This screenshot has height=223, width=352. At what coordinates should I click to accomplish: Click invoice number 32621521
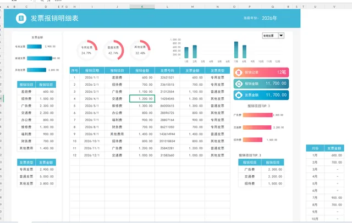(x=167, y=77)
